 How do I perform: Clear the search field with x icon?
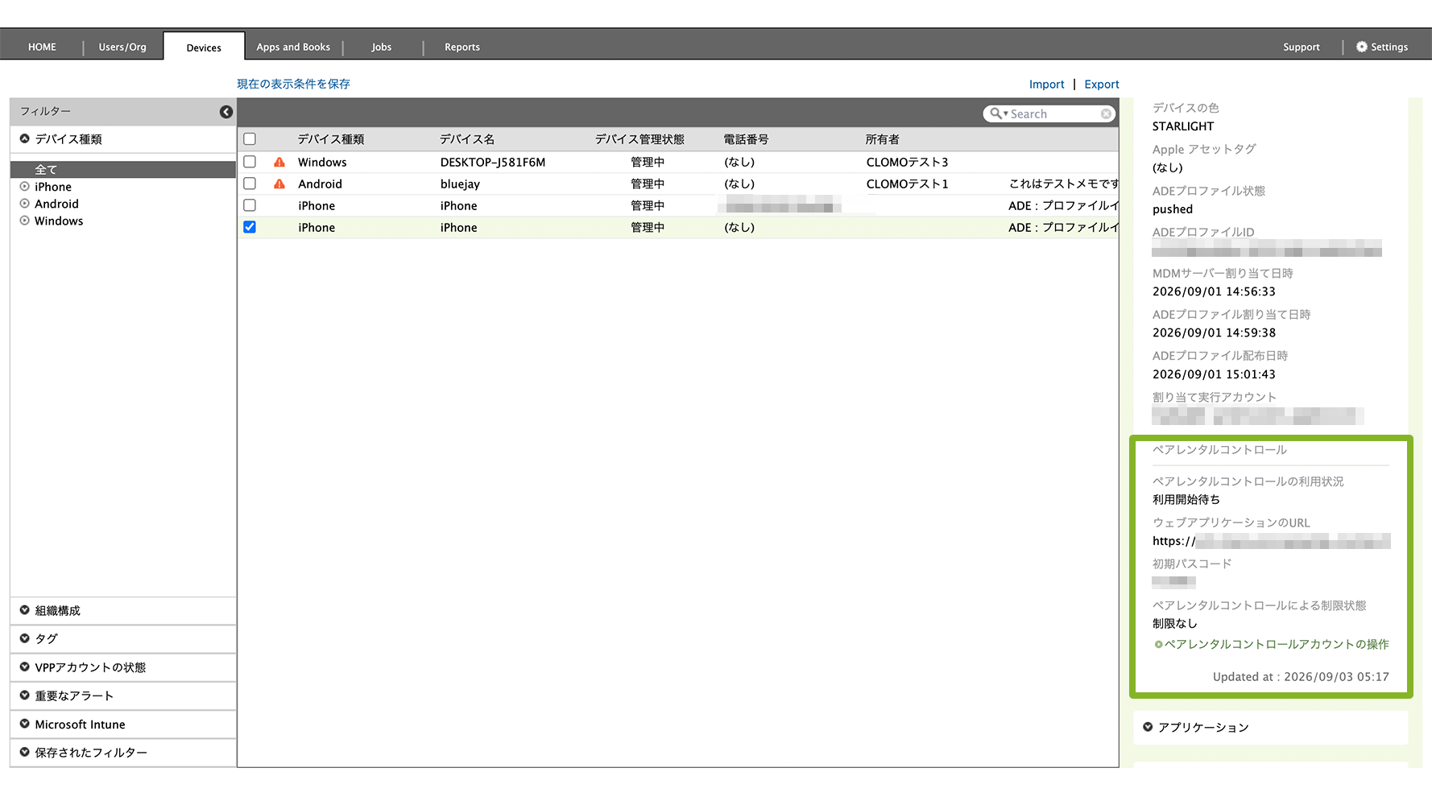point(1107,114)
